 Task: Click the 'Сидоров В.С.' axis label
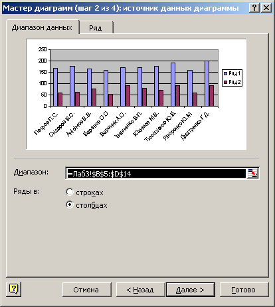pyautogui.click(x=62, y=125)
